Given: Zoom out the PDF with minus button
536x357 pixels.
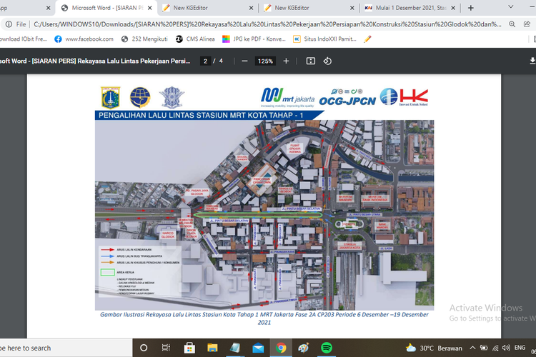Looking at the screenshot, I should click(x=244, y=61).
